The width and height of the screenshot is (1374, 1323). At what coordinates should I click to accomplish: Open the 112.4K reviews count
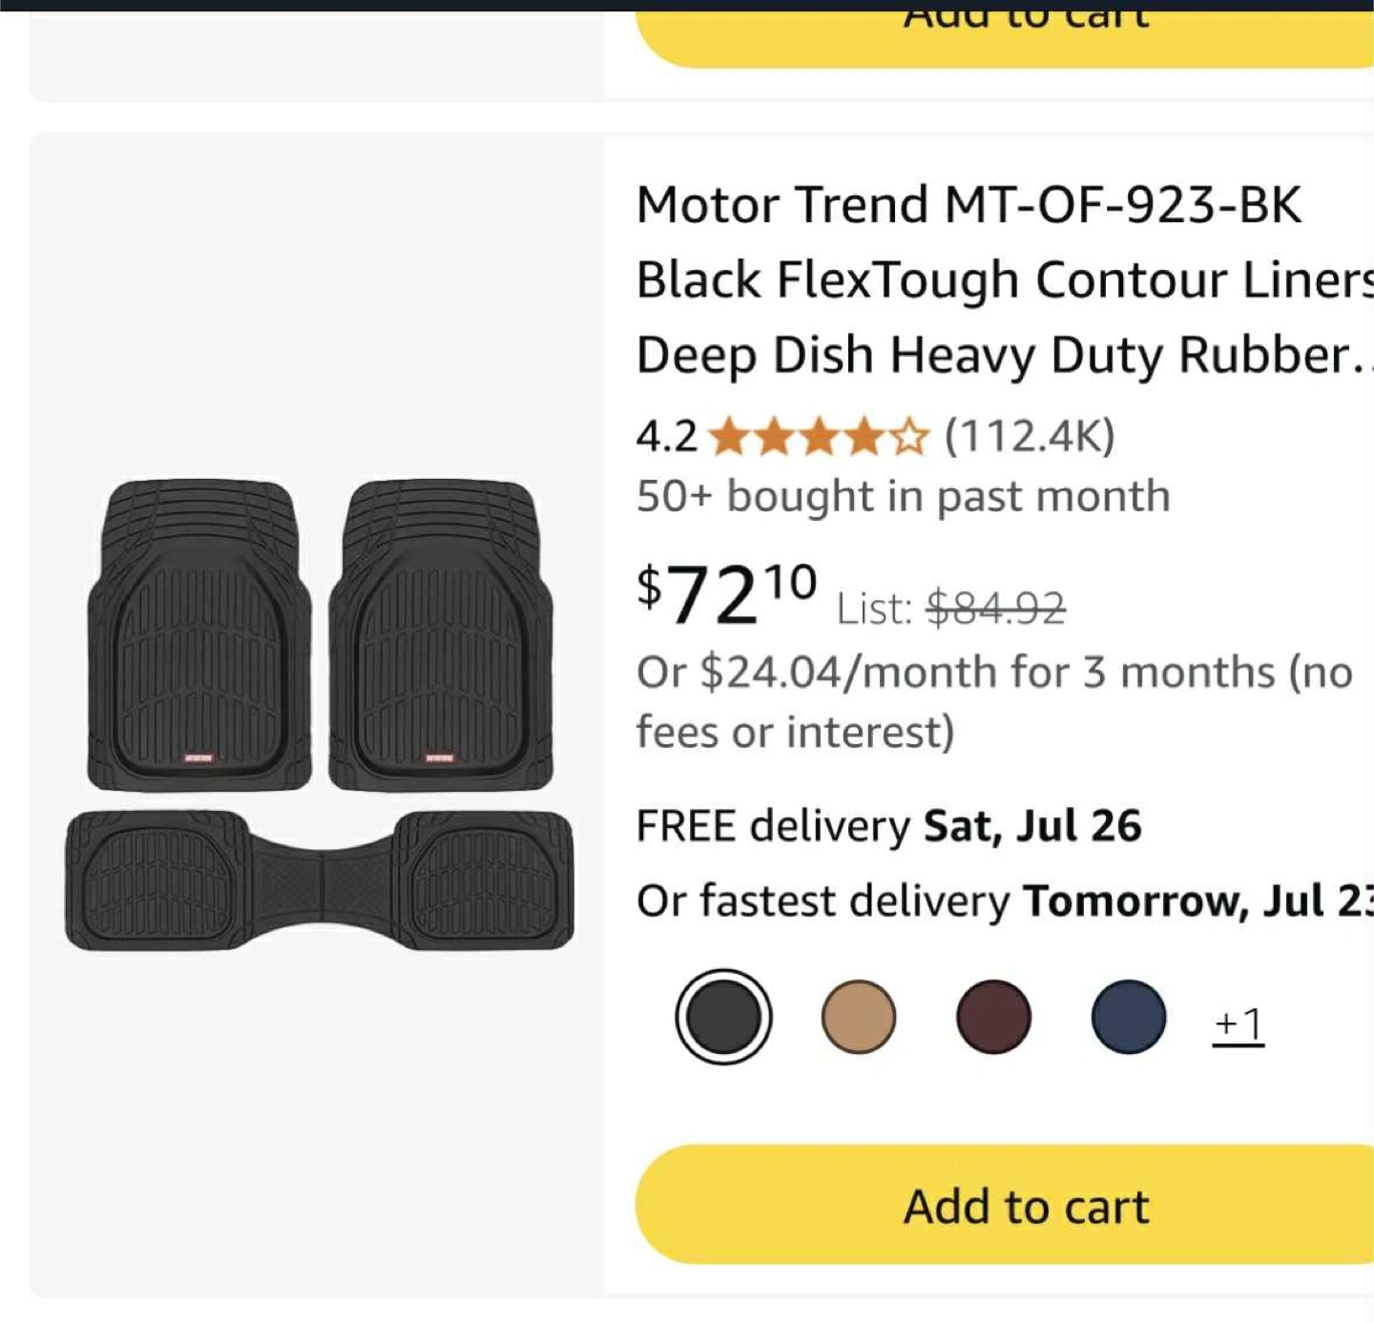pyautogui.click(x=1030, y=437)
